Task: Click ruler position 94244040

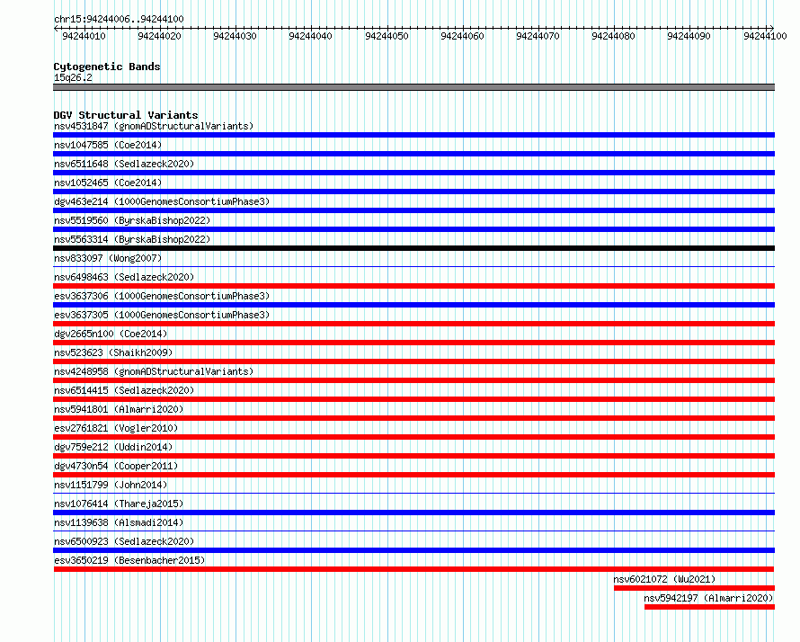Action: (310, 36)
